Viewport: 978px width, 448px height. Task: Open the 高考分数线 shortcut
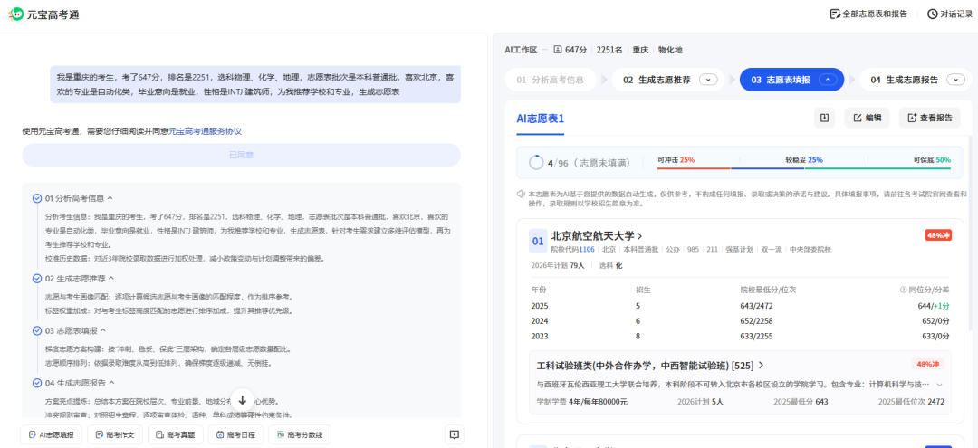click(x=300, y=435)
